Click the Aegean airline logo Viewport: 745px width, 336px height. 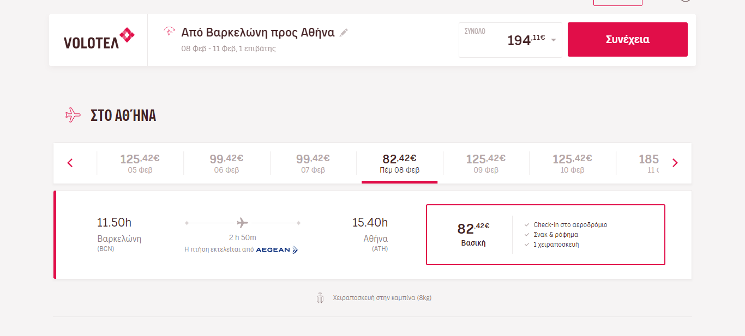(277, 250)
